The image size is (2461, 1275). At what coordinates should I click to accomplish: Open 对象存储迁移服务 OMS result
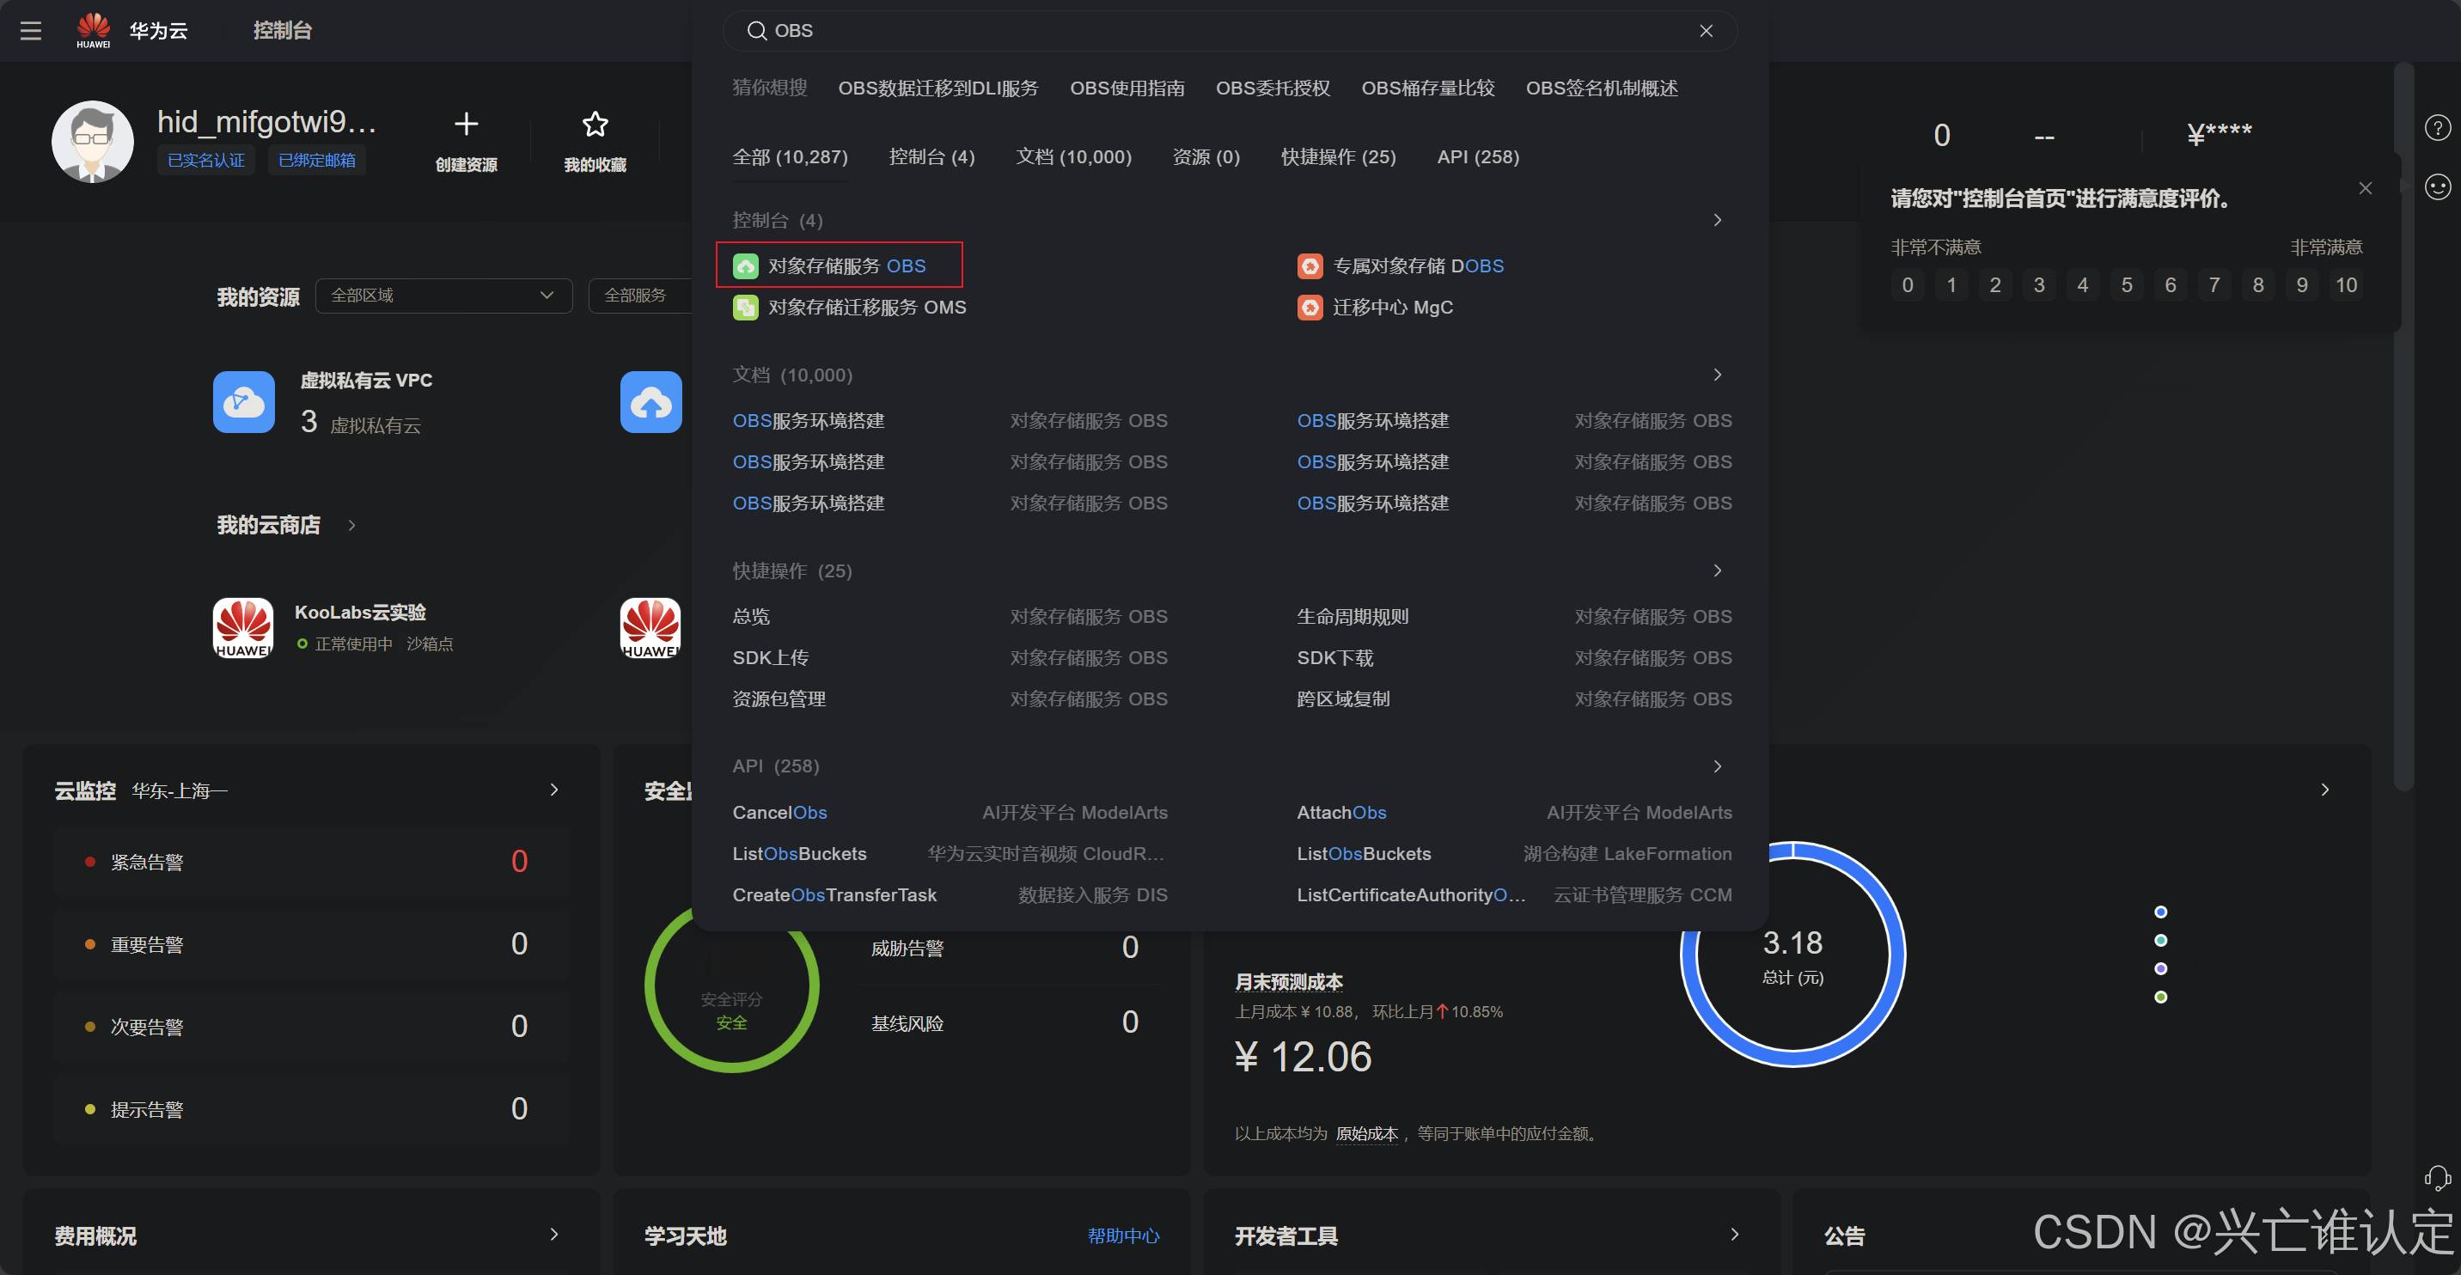coord(868,308)
